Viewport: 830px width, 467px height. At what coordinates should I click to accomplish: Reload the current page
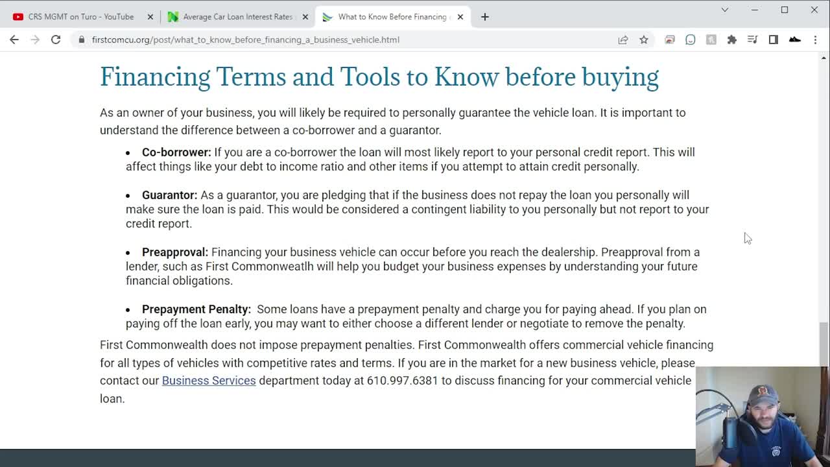click(56, 40)
